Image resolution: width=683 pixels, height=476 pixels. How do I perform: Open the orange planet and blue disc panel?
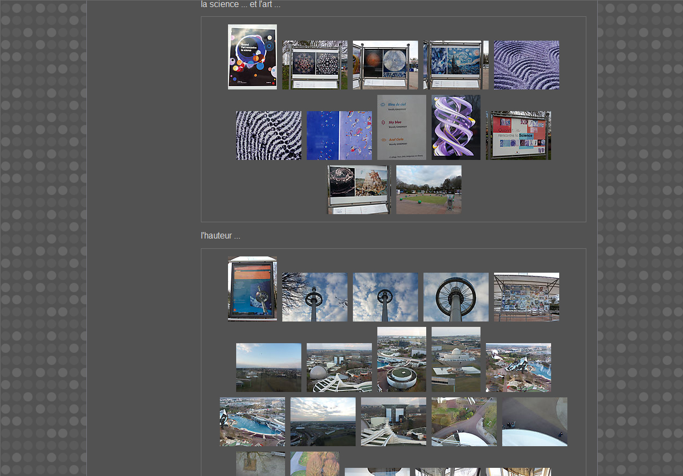tap(385, 65)
